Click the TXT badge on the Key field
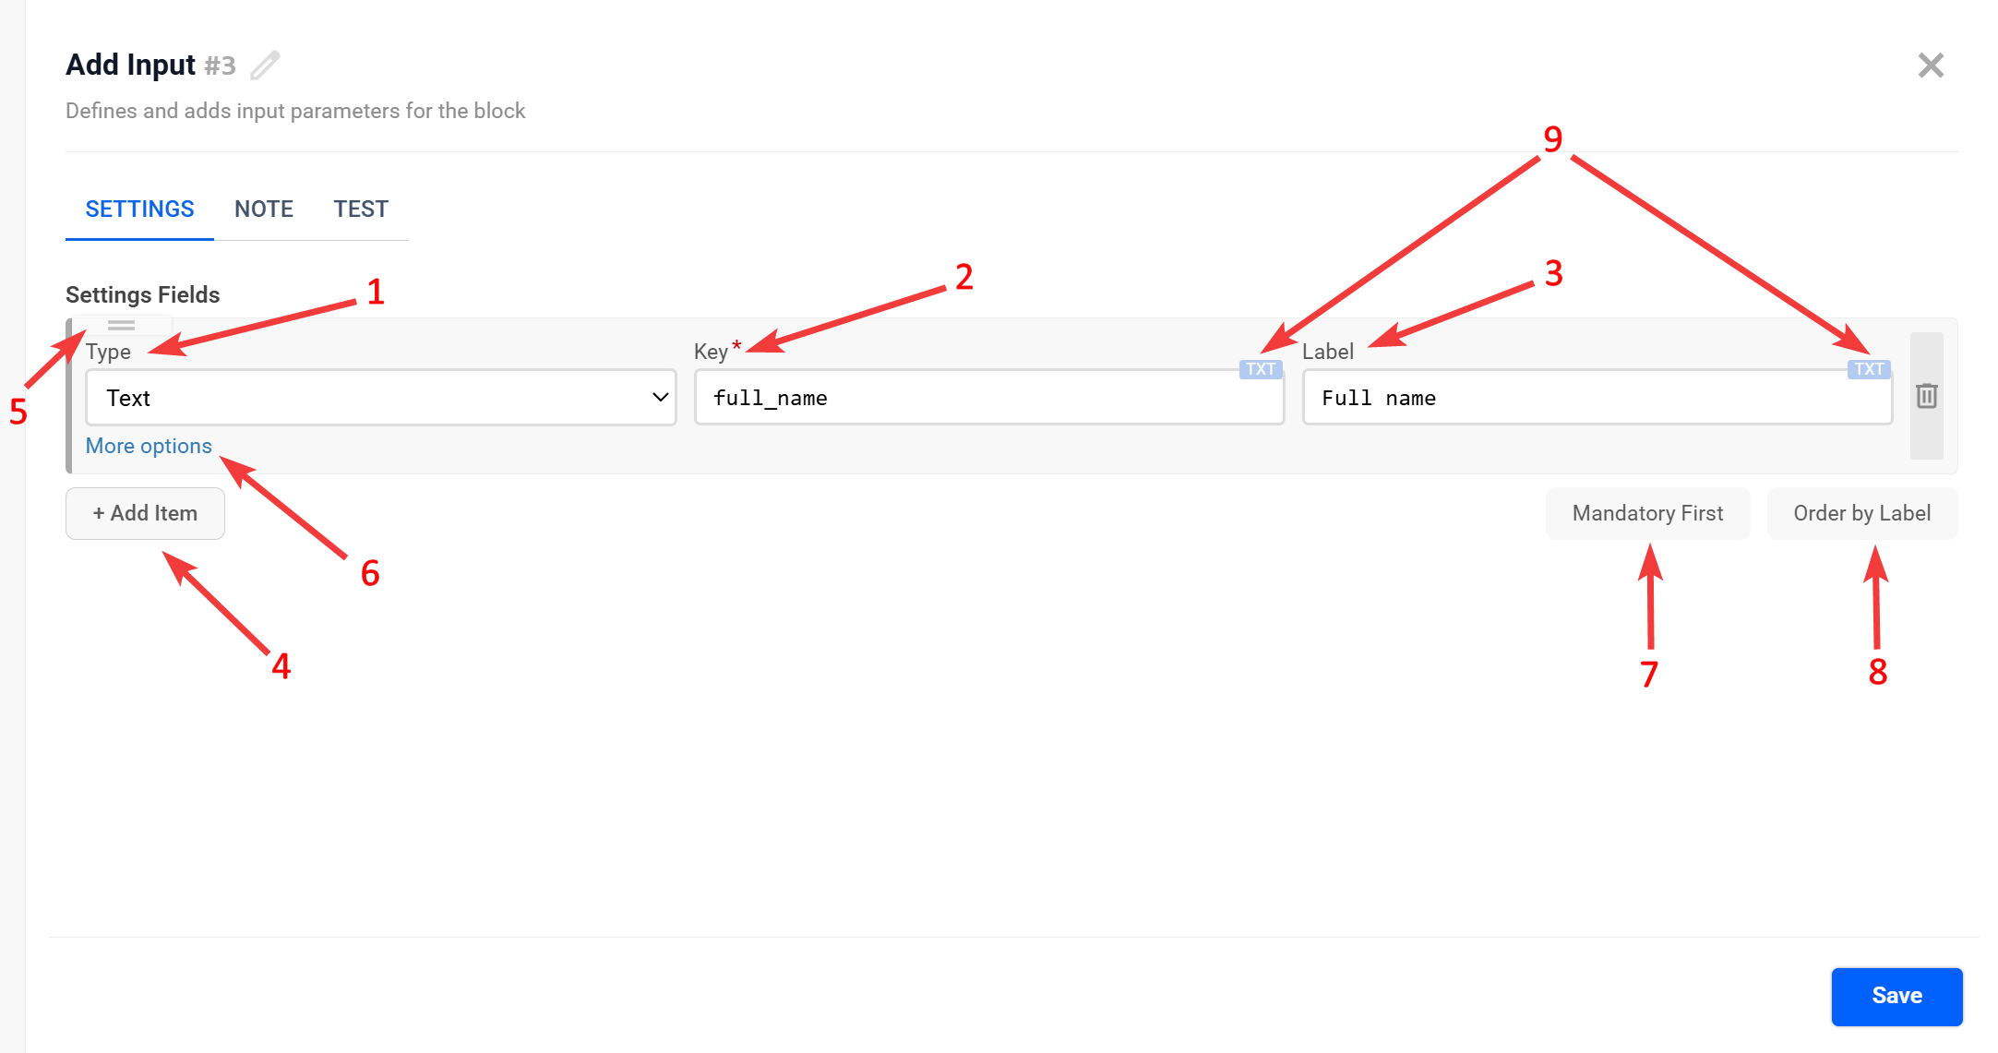Screen dimensions: 1998x1053 click(x=1260, y=369)
